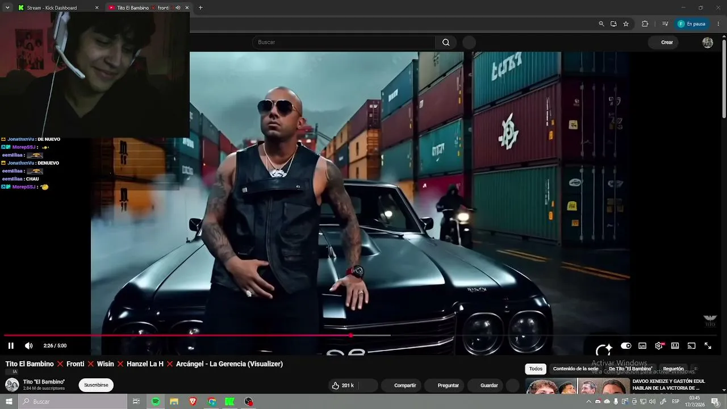This screenshot has width=727, height=409.
Task: Open the taskbar clock showing 03:45
Action: 695,402
